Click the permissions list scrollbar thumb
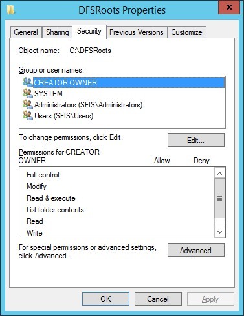244x316 pixels. 219,198
